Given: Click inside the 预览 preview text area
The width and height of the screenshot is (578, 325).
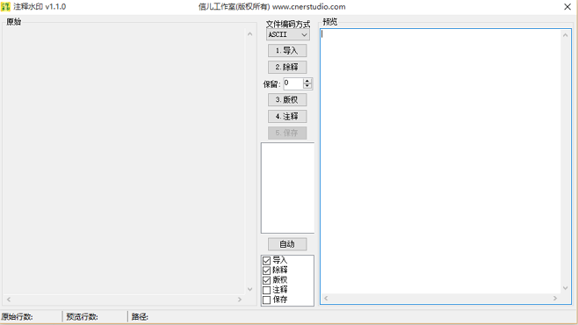Looking at the screenshot, I should pos(440,162).
